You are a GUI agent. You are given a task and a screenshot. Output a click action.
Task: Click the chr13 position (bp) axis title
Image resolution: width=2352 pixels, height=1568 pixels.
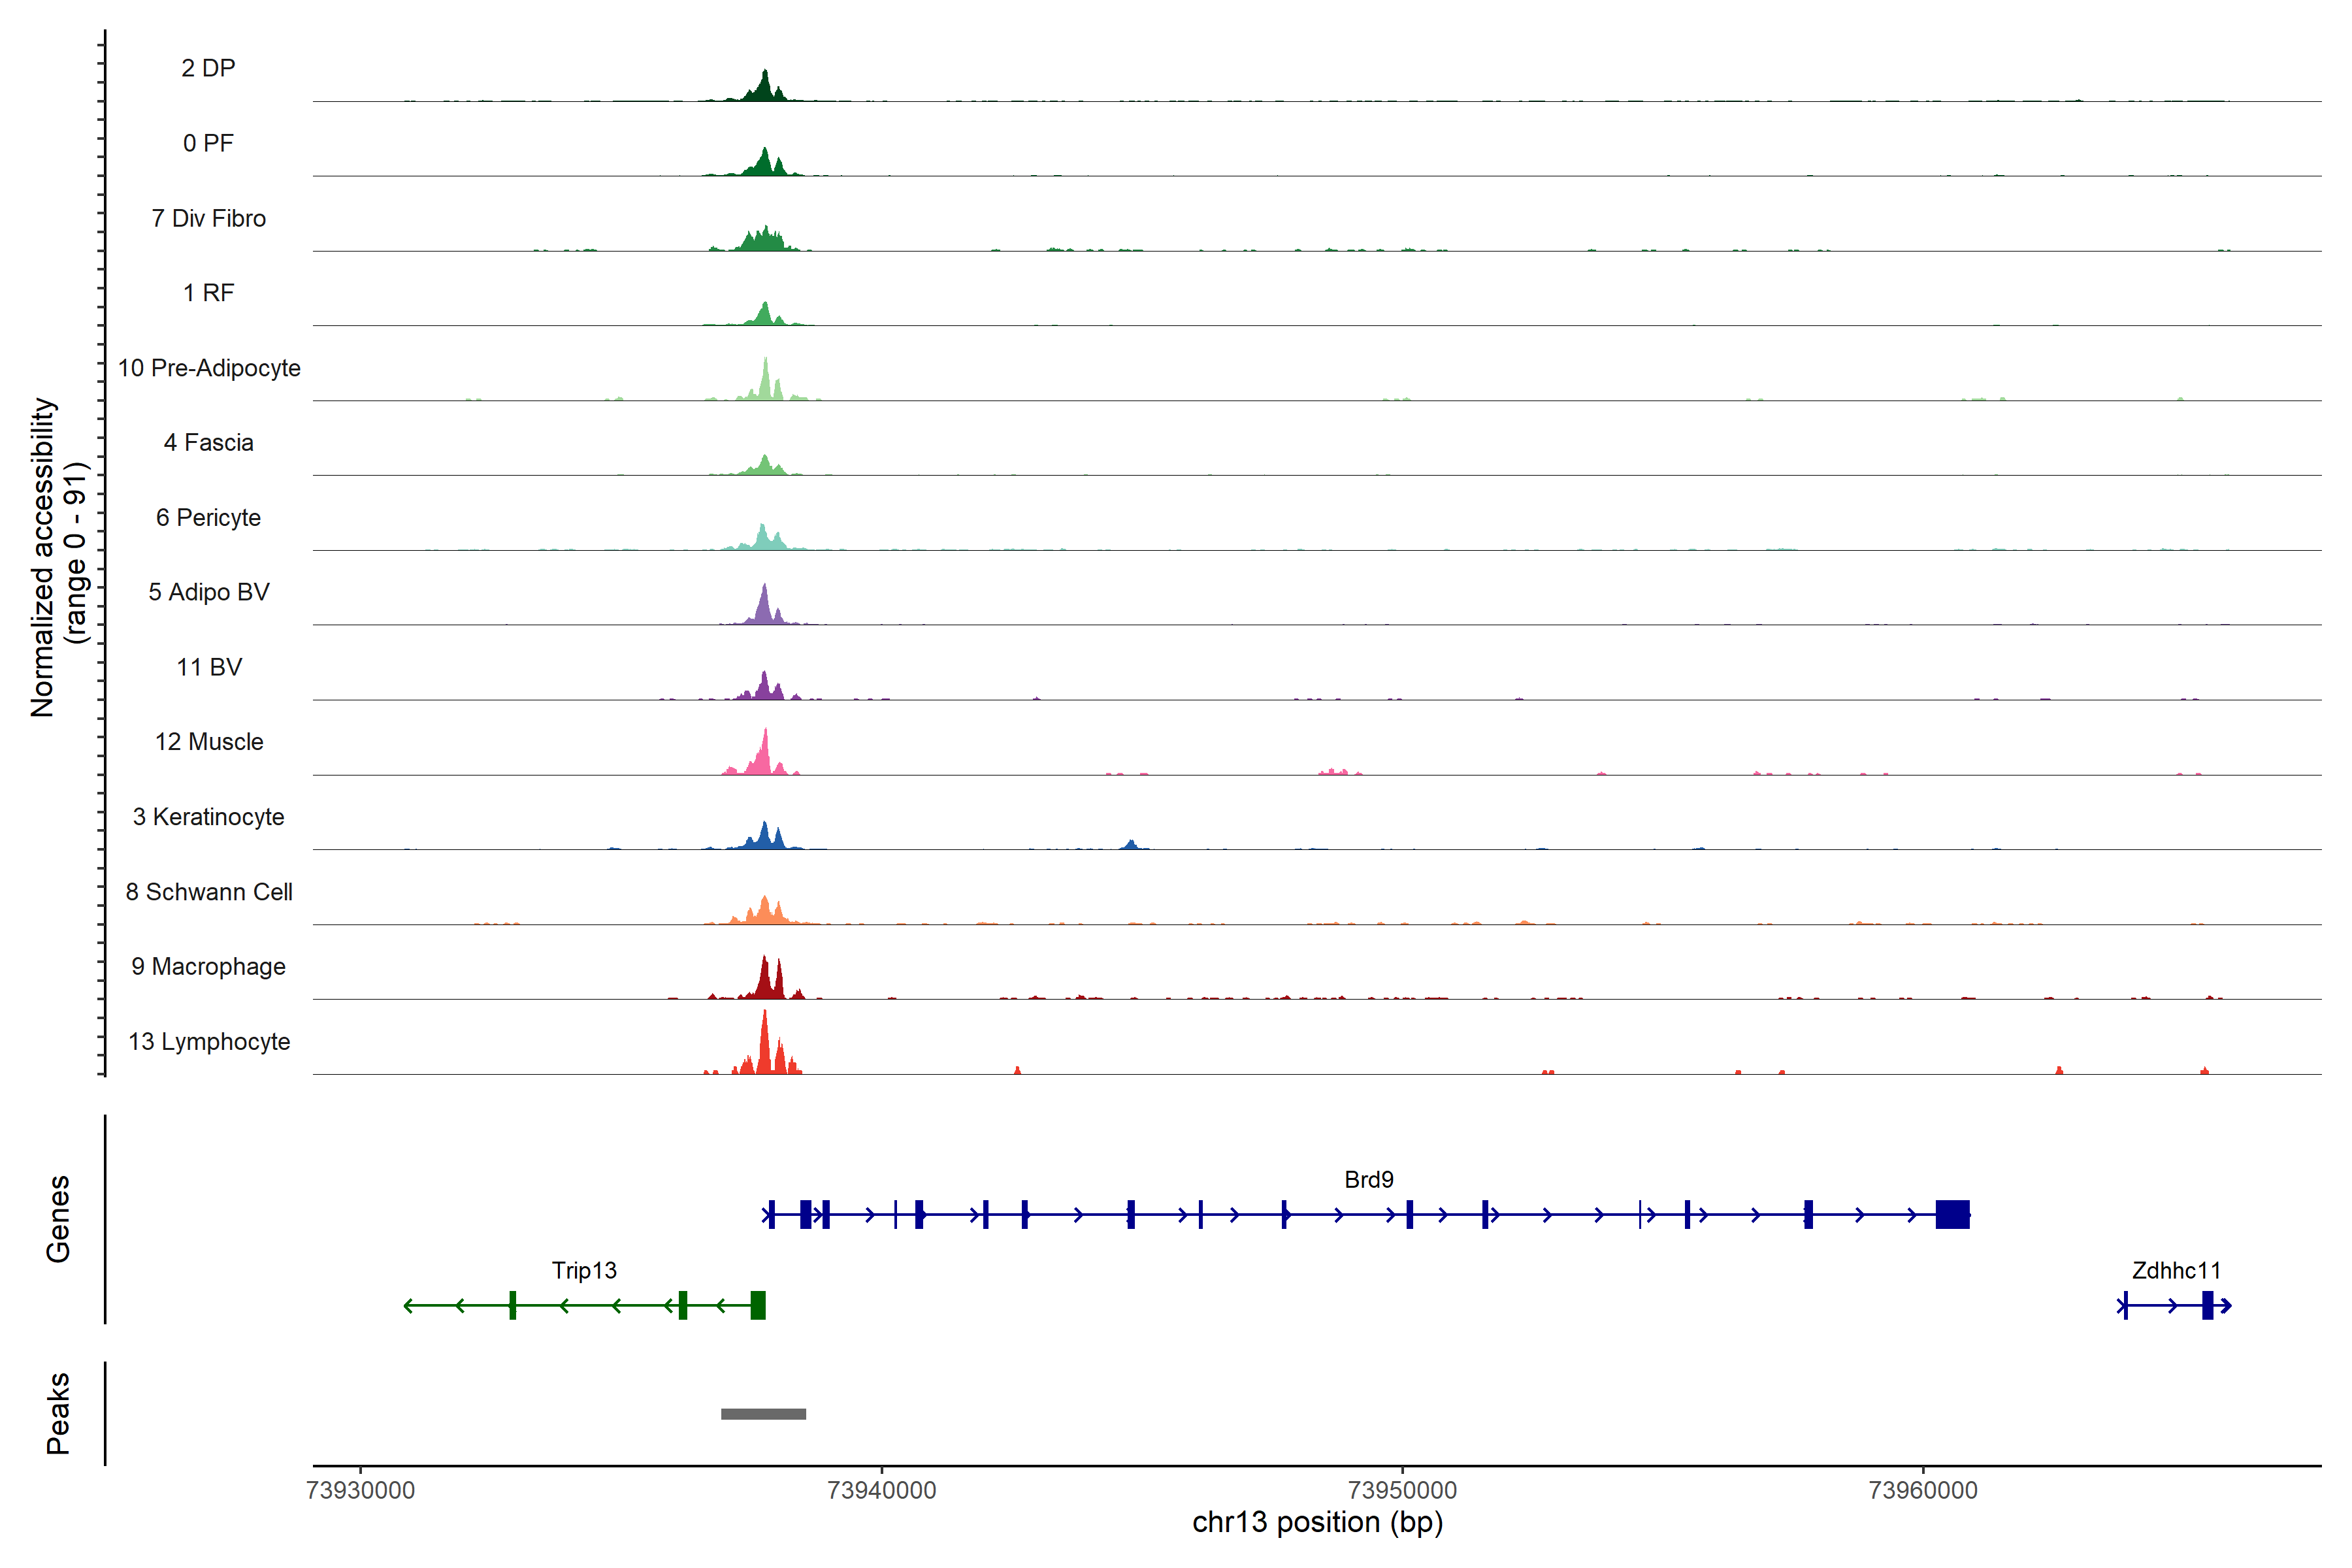pos(1317,1522)
